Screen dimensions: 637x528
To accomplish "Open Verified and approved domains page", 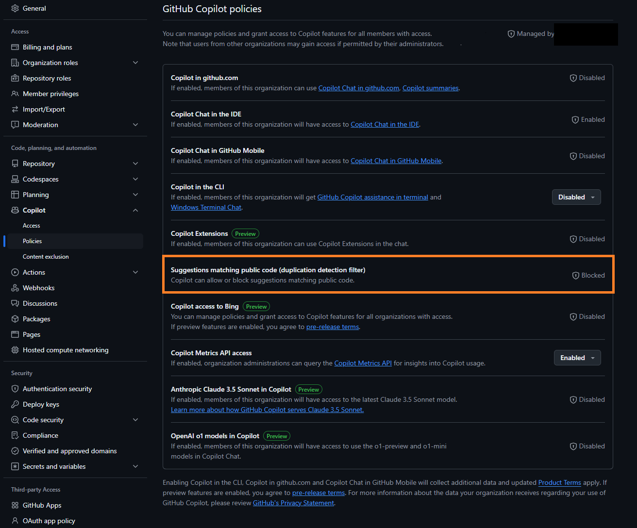I will point(75,451).
